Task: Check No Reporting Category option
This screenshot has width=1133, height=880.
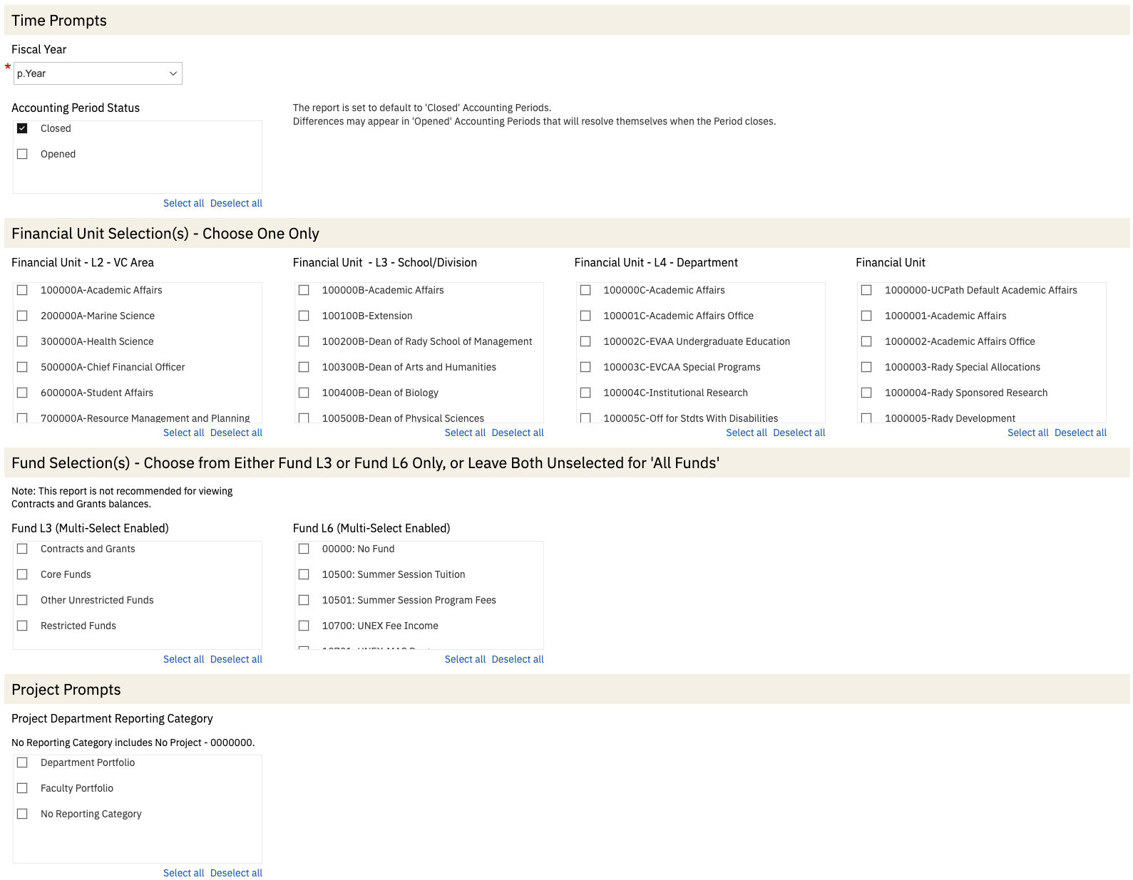Action: click(x=22, y=814)
